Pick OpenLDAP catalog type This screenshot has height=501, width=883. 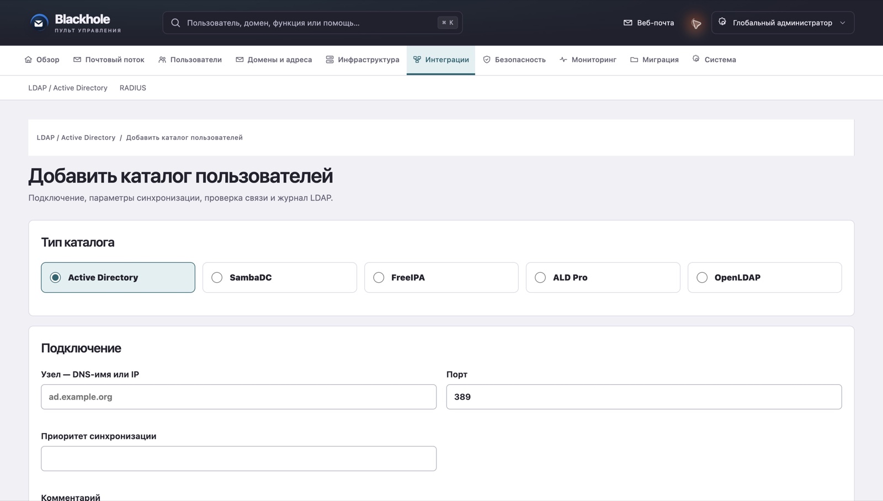[765, 277]
